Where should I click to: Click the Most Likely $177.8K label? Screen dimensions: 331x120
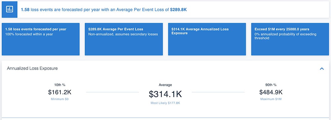[x=165, y=103]
